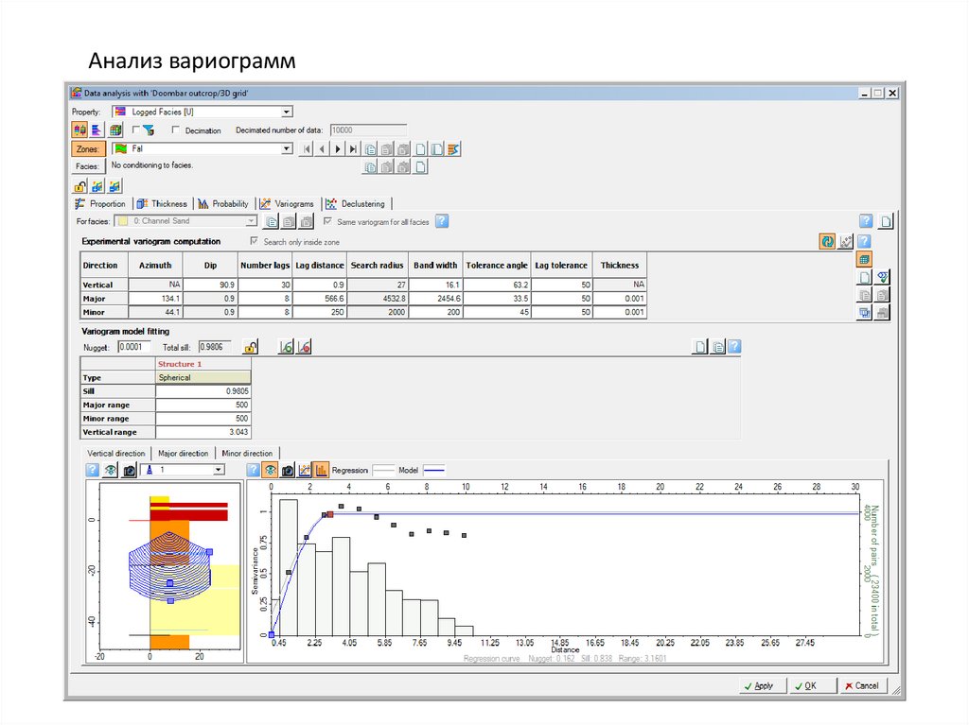969x725 pixels.
Task: Click the Regression line style swatch
Action: (382, 471)
